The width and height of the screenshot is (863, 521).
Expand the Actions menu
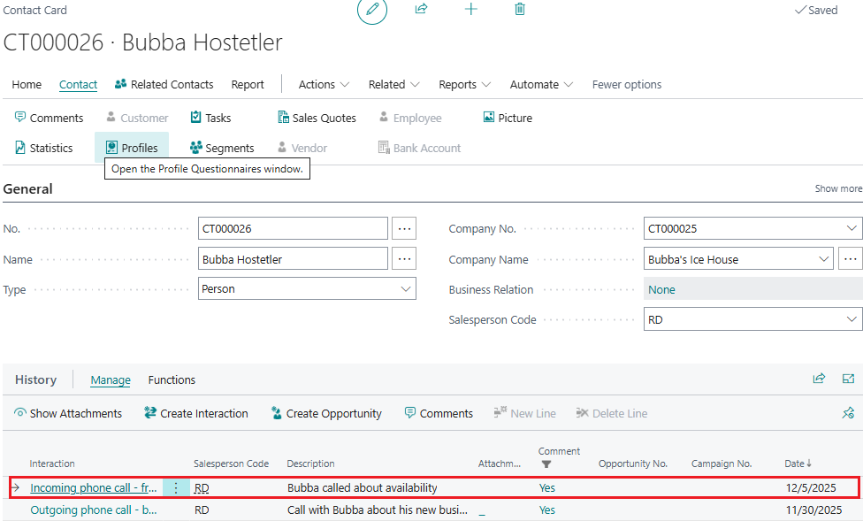(x=324, y=85)
